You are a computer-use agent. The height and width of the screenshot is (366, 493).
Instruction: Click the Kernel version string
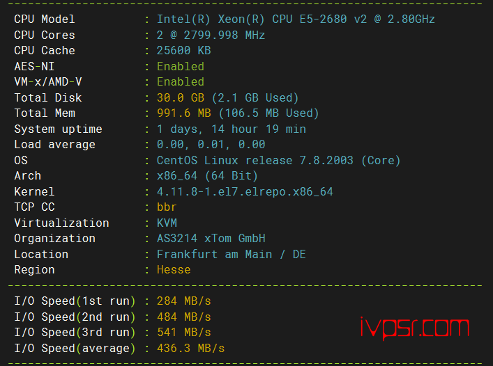pyautogui.click(x=245, y=192)
